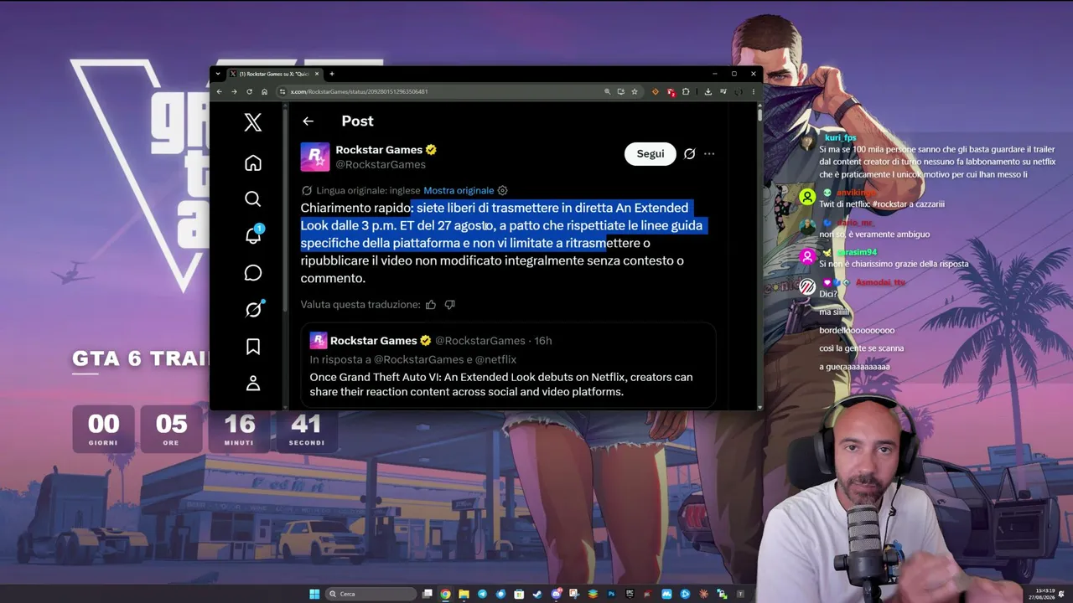Rate the translation thumbs up
This screenshot has height=603, width=1073.
pos(431,305)
